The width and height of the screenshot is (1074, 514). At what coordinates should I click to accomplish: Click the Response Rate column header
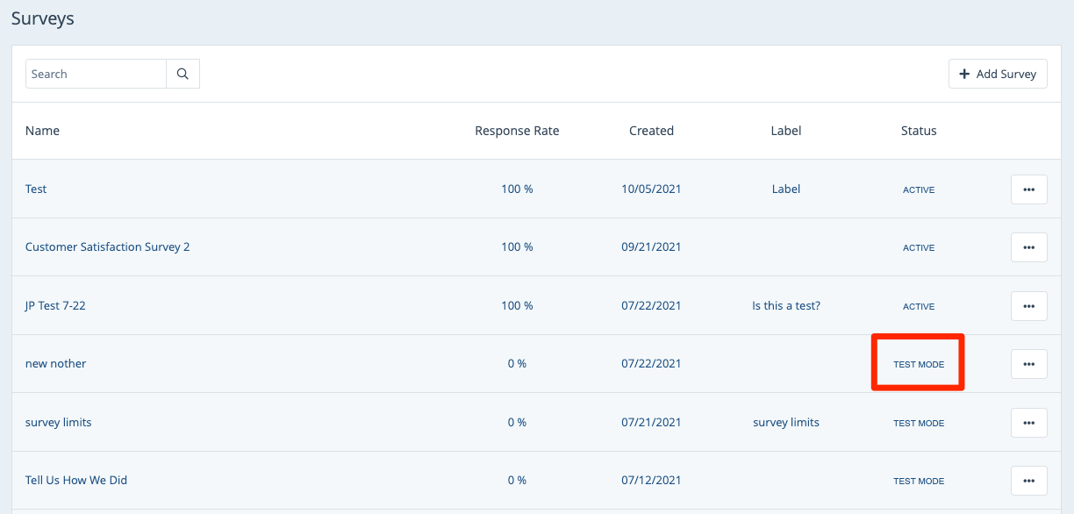(x=517, y=131)
